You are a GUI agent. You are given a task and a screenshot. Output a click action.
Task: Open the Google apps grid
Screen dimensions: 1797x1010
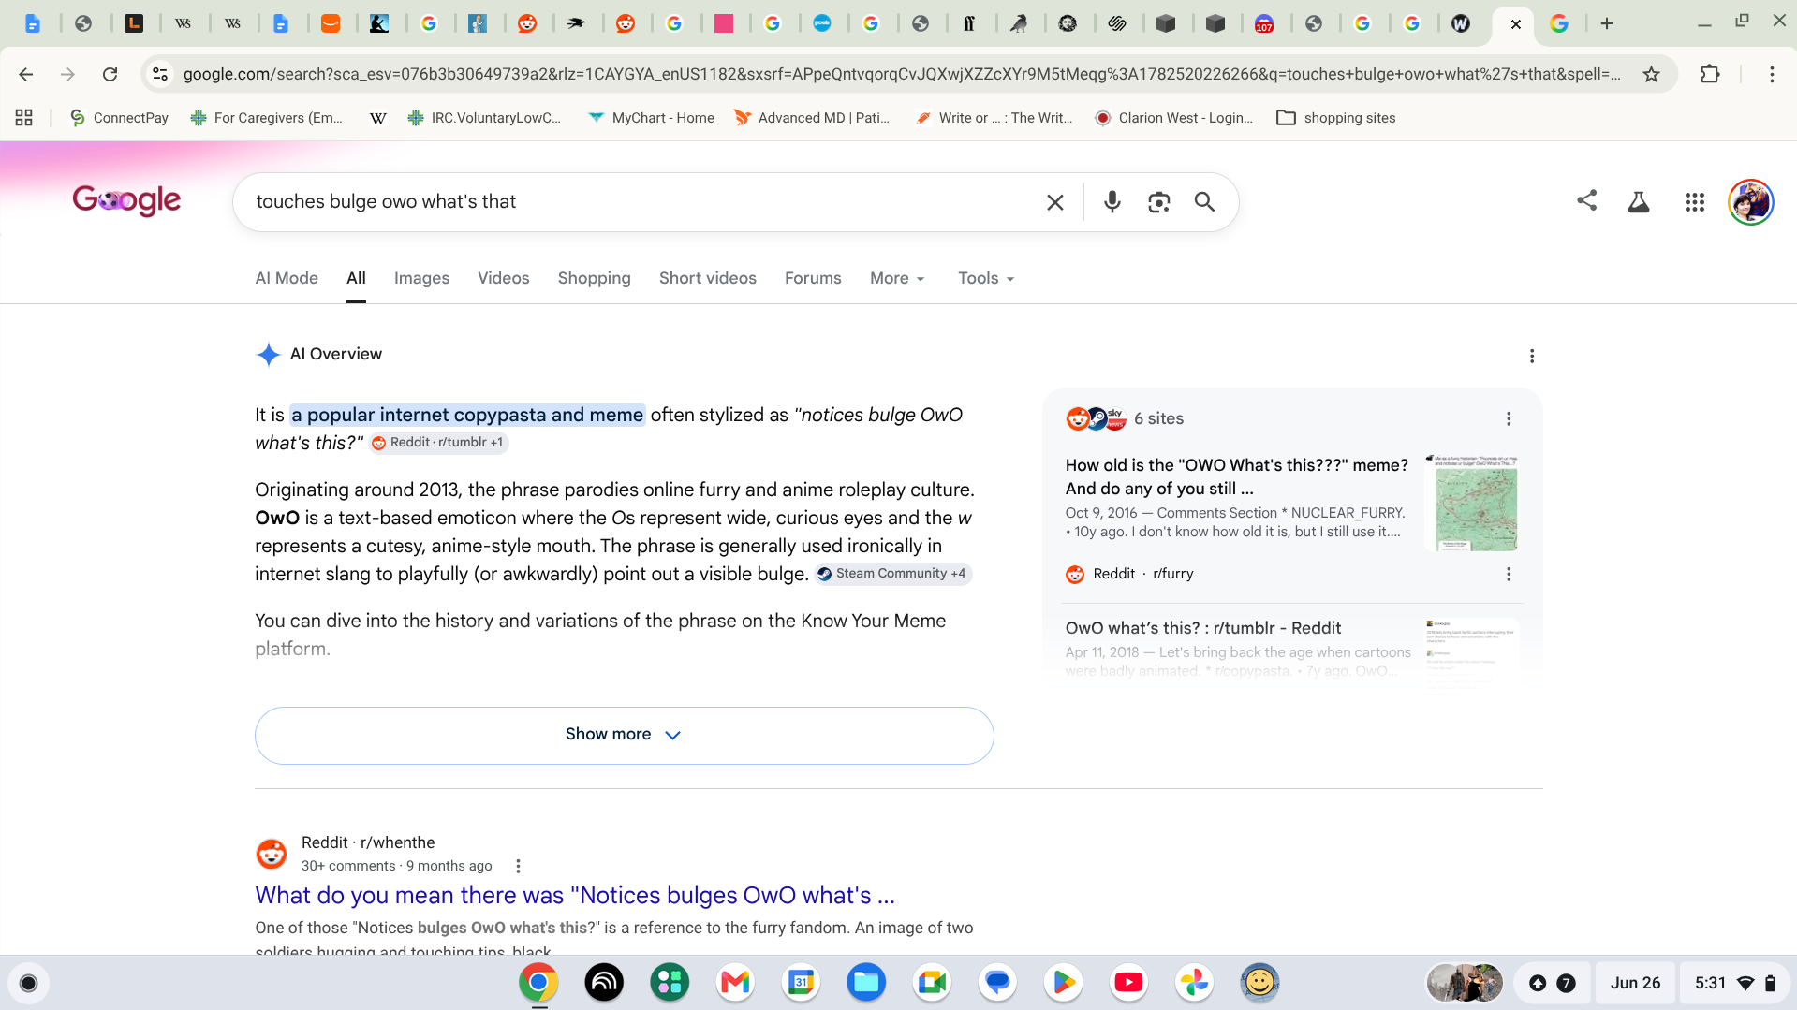coord(1694,202)
